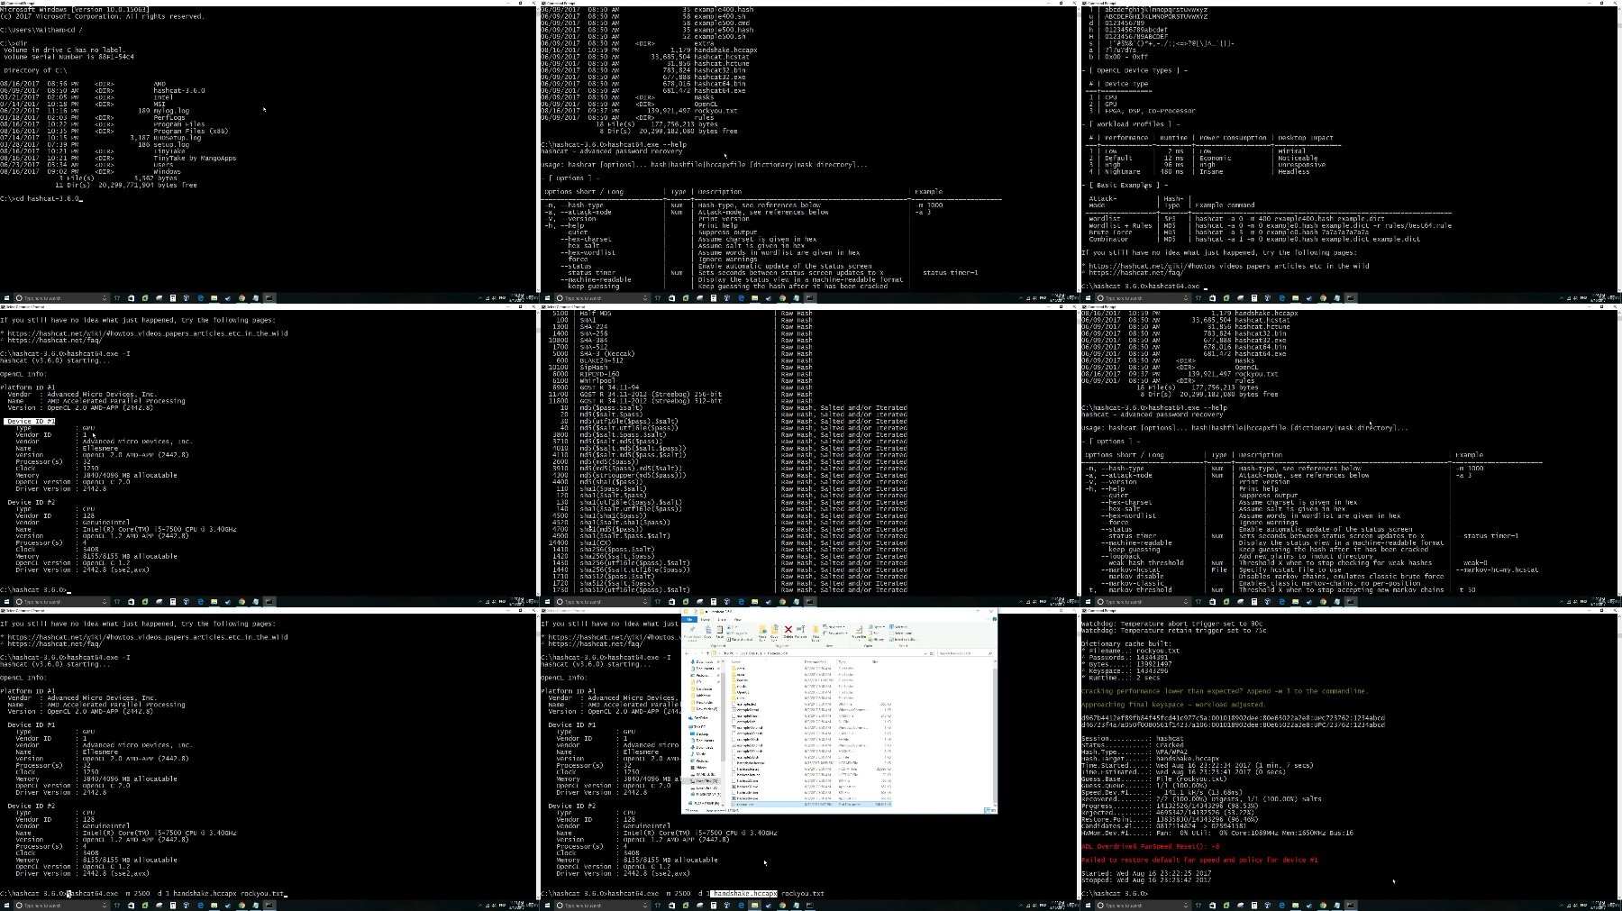Click the Properties icon in the ribbon
Image resolution: width=1622 pixels, height=911 pixels.
[x=859, y=634]
